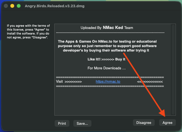
Task: Click the "If you agree with the terms" instructions
Action: point(28,31)
